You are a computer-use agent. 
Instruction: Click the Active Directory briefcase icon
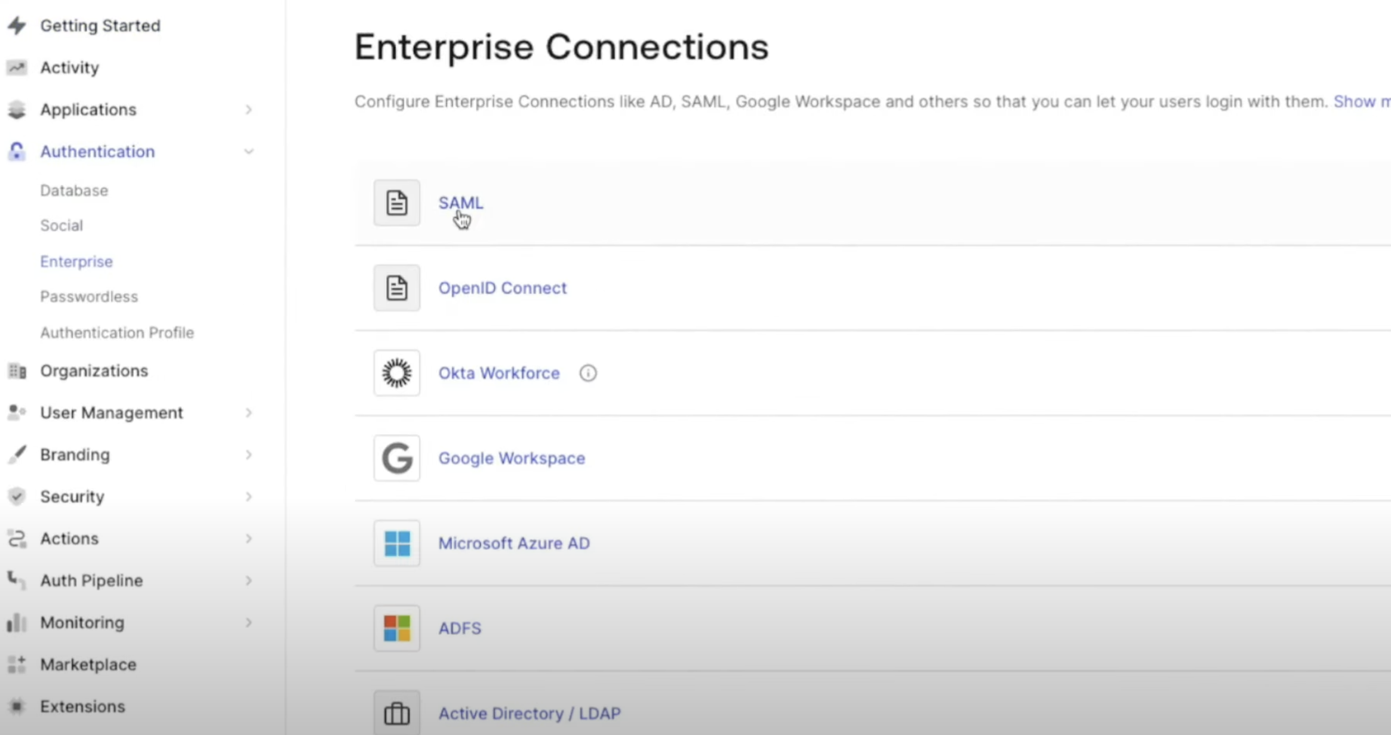click(x=396, y=713)
